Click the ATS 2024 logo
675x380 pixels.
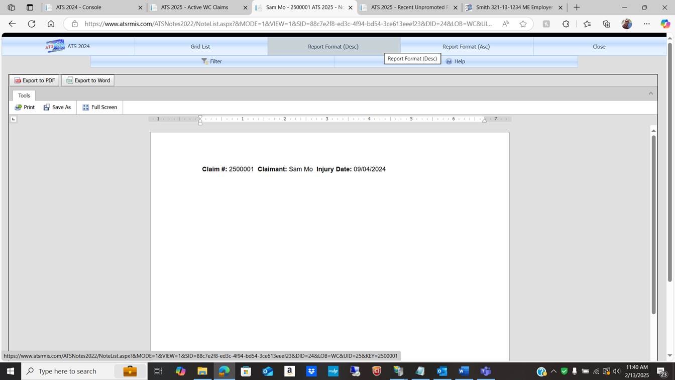tap(55, 46)
